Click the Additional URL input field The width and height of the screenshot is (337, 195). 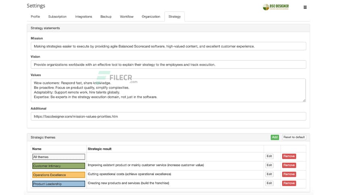point(168,116)
